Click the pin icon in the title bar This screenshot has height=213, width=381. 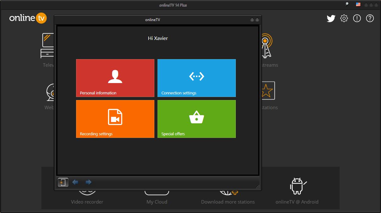coord(347,4)
